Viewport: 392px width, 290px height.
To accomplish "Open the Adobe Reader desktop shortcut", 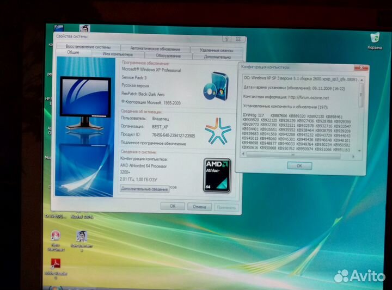I will pos(56,268).
